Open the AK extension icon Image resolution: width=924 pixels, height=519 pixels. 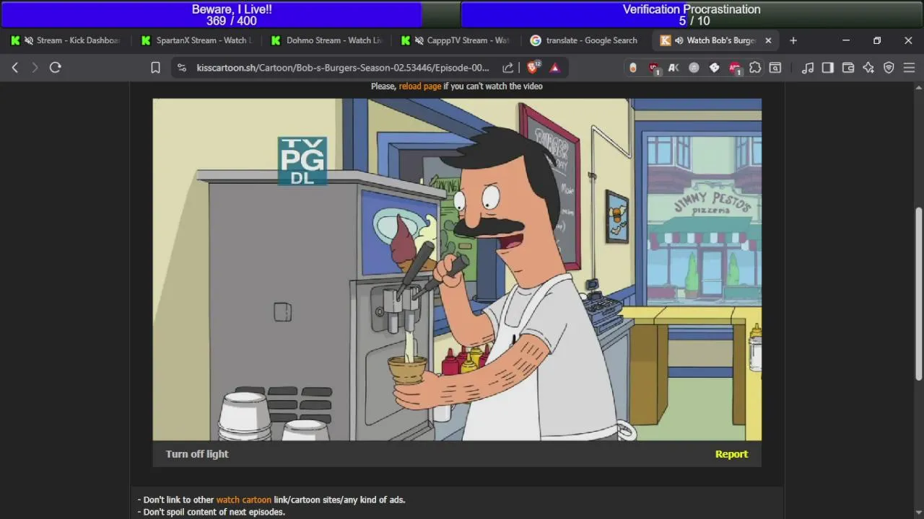pos(674,68)
